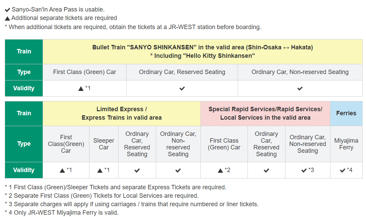Click the triangle beside "Additional separate tickets are required"
This screenshot has width=366, height=217.
(x=7, y=19)
